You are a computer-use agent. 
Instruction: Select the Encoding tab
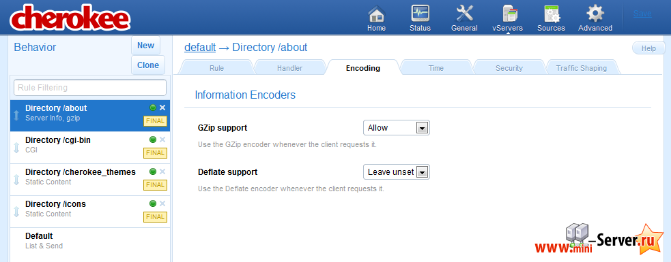363,68
